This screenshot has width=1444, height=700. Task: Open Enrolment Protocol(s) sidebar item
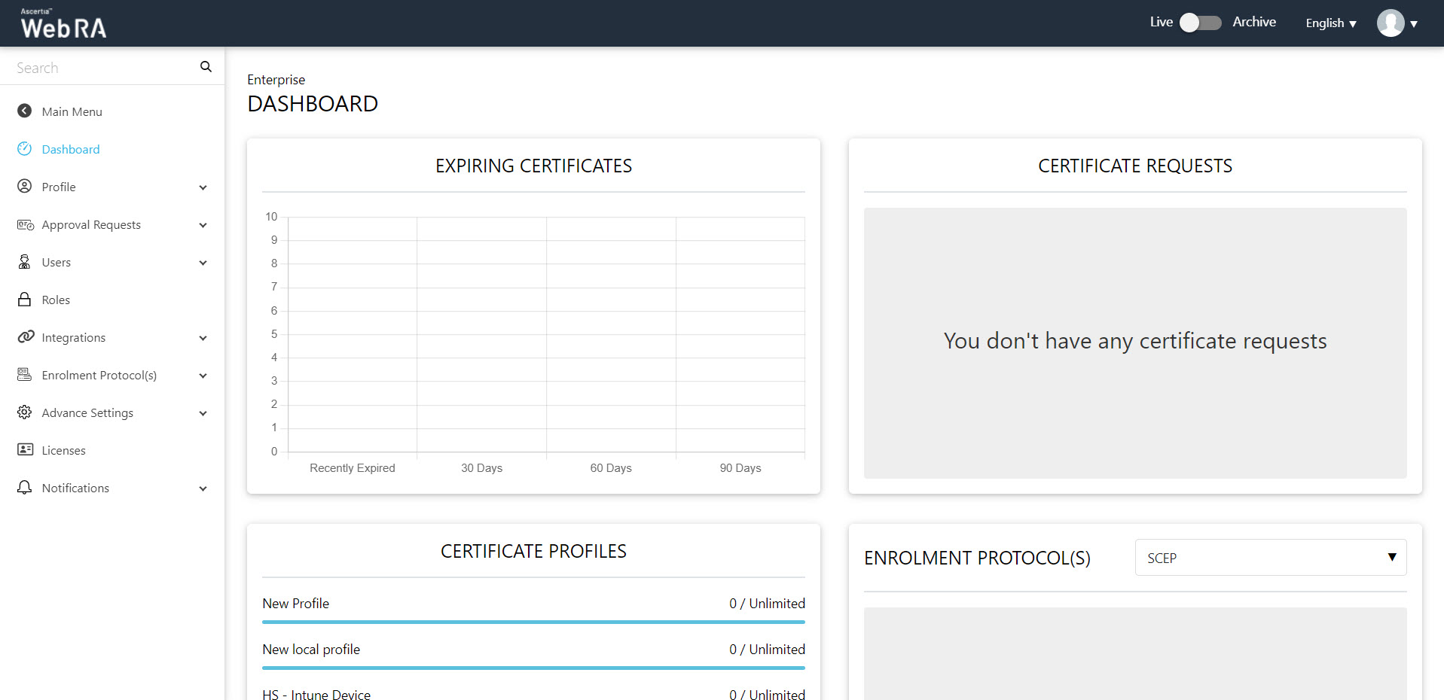99,375
